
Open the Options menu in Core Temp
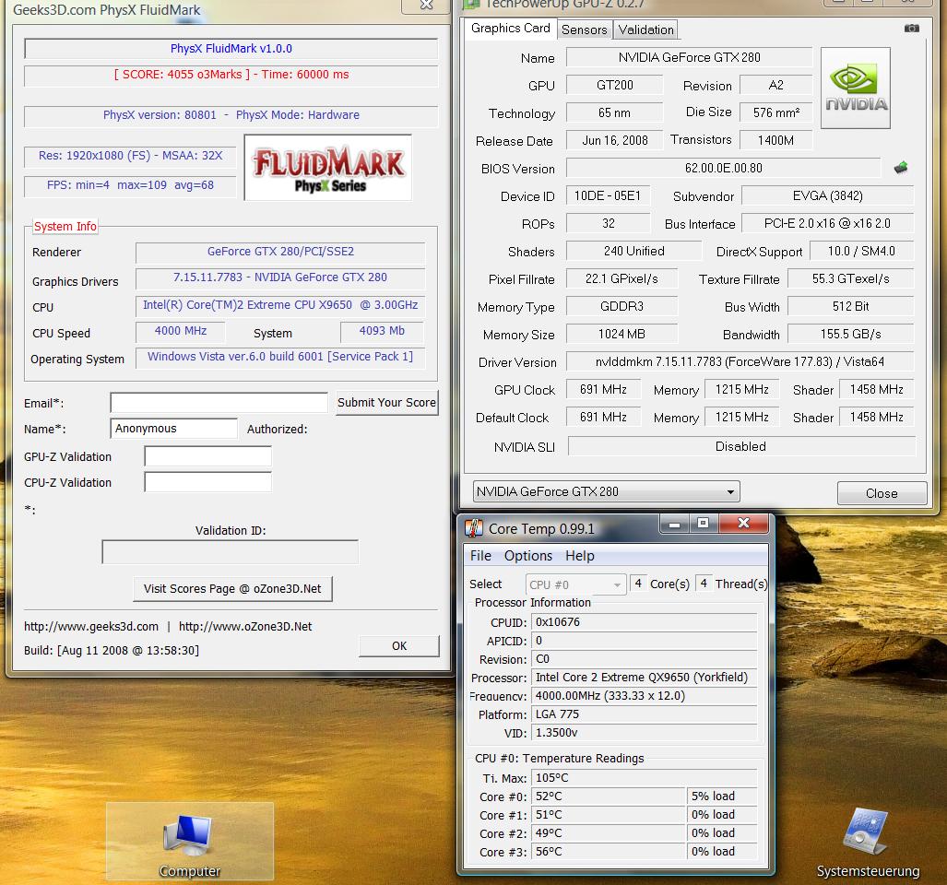(527, 555)
